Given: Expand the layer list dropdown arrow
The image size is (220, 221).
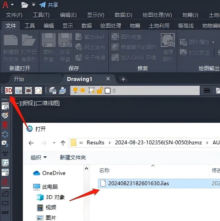Looking at the screenshot, I should point(196,90).
